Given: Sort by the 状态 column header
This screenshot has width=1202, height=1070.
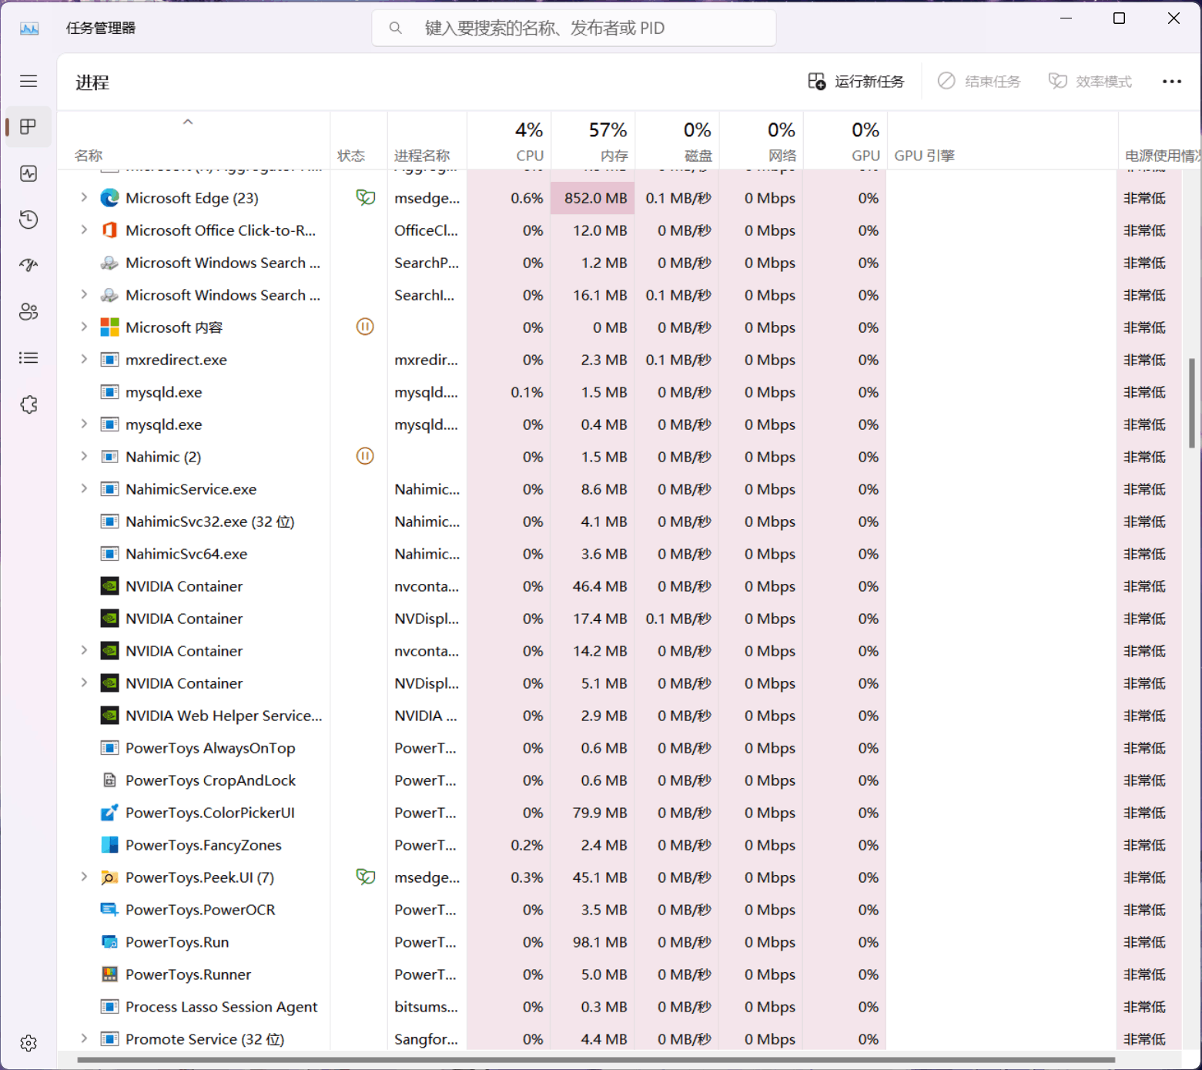Looking at the screenshot, I should pos(359,140).
